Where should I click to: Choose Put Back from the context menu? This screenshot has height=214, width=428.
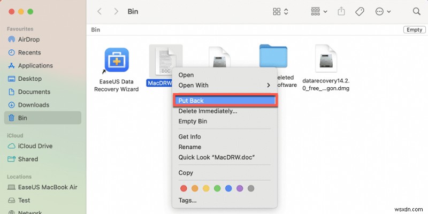[224, 101]
